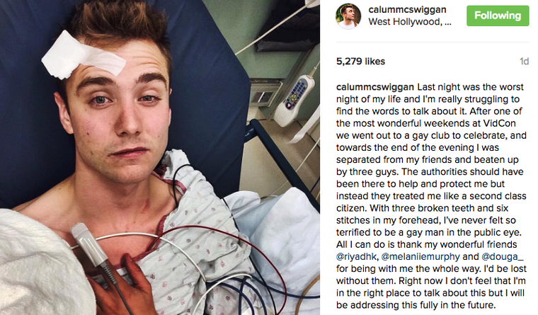The width and height of the screenshot is (538, 315).
Task: Click the pulse oximeter clip in the photo
Action: coord(90,244)
